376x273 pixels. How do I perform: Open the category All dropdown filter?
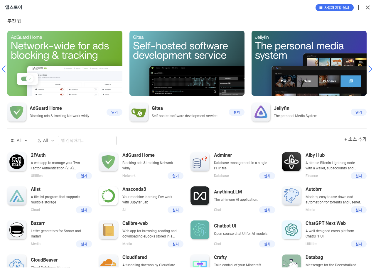[19, 141]
